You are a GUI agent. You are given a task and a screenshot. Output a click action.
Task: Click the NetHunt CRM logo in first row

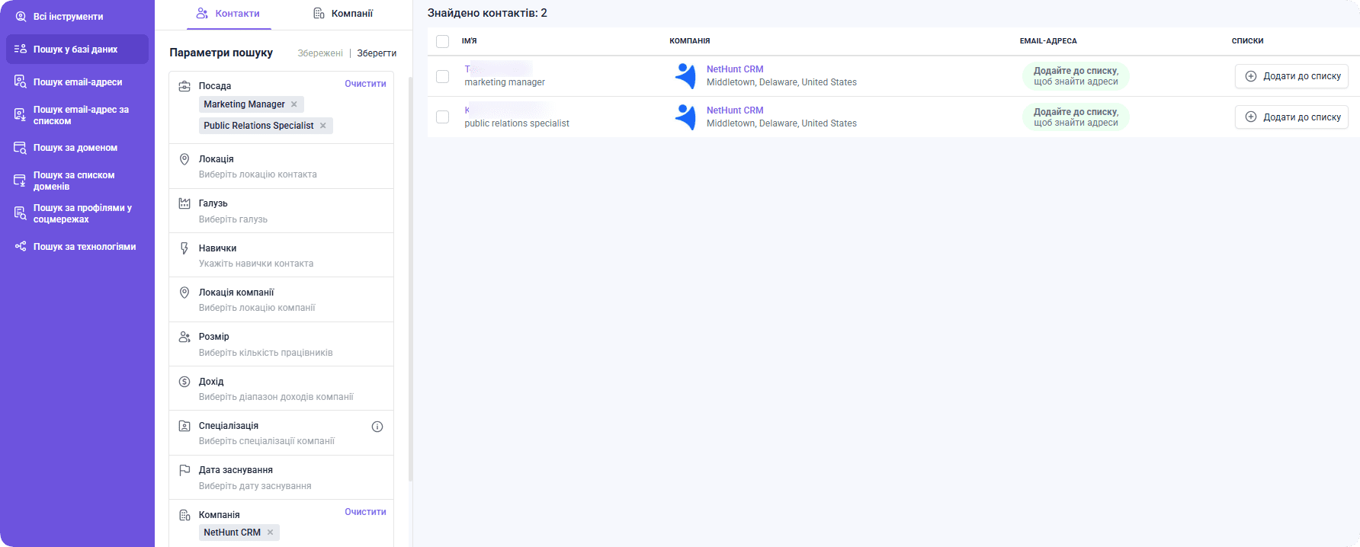click(685, 75)
